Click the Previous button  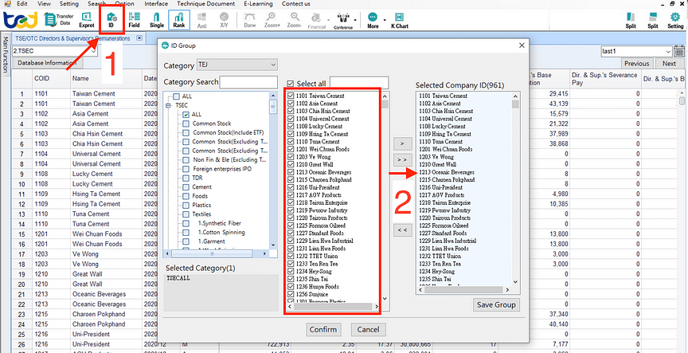636,63
